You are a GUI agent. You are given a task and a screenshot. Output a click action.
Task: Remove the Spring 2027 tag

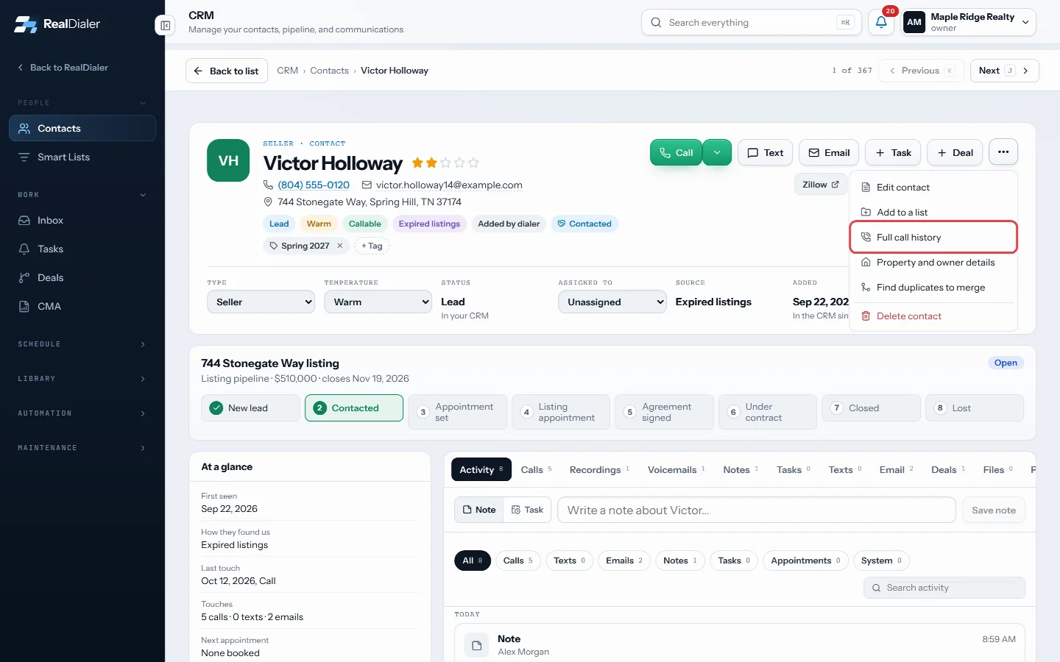(x=340, y=246)
